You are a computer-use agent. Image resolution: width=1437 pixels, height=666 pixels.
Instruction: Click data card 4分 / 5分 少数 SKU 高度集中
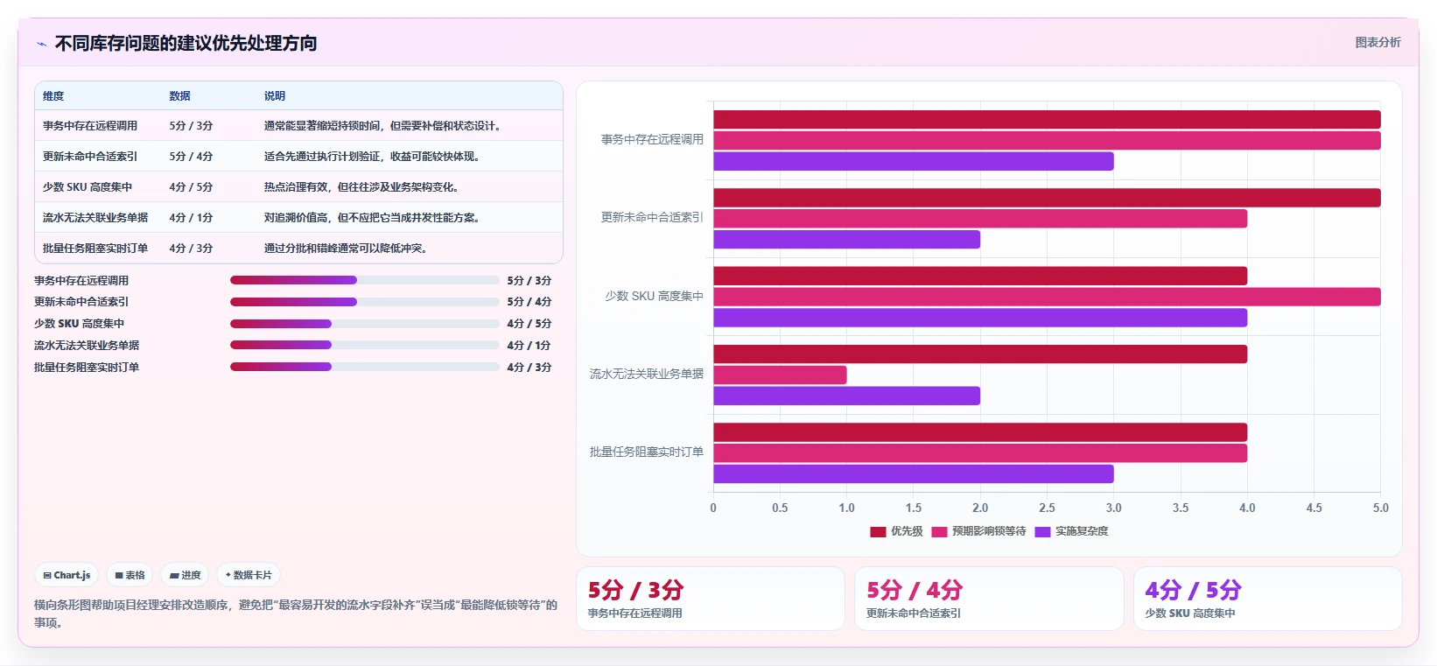[1268, 599]
